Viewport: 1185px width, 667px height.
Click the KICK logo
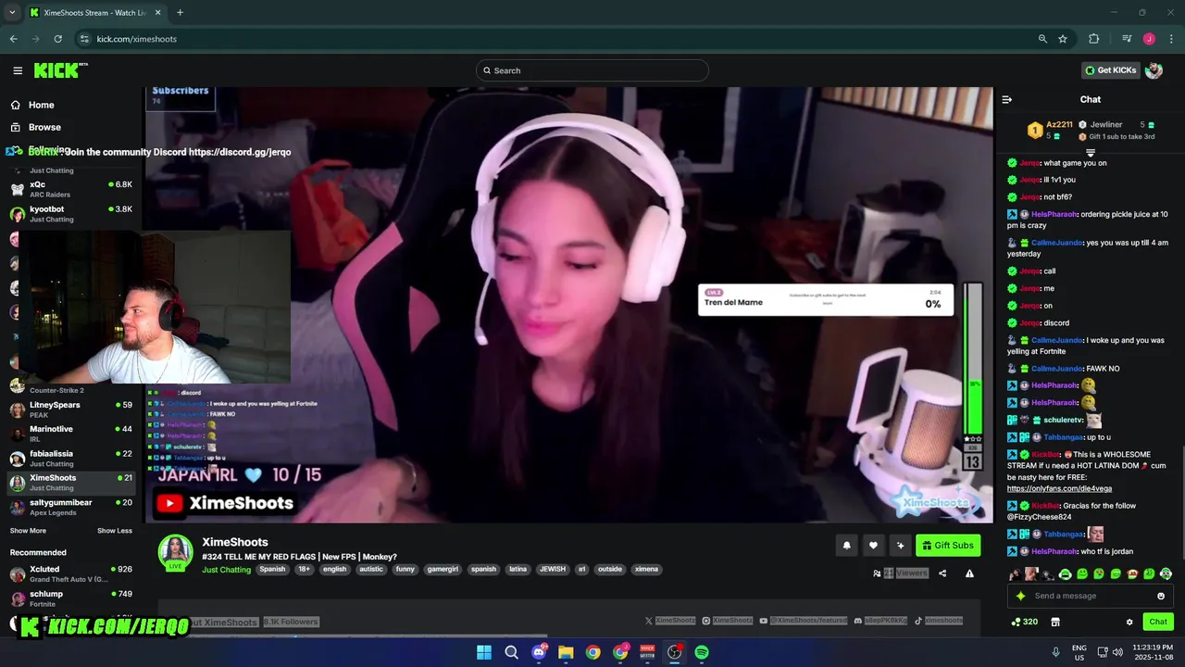tap(60, 70)
